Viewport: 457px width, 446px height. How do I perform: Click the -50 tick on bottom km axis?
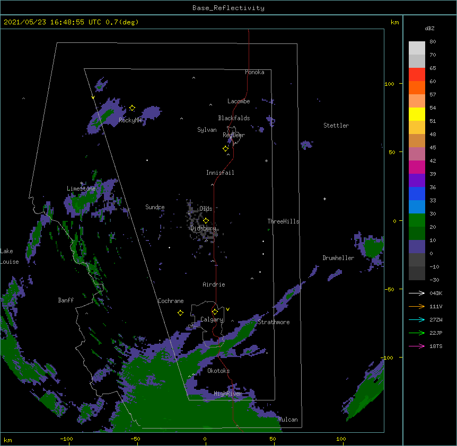135,439
